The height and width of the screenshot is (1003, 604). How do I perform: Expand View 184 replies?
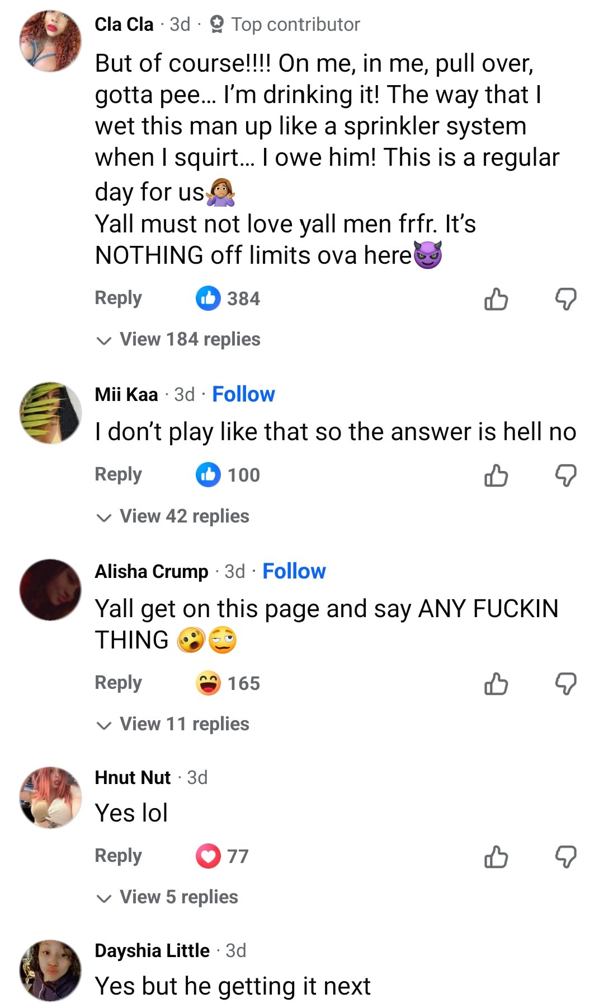coord(178,339)
